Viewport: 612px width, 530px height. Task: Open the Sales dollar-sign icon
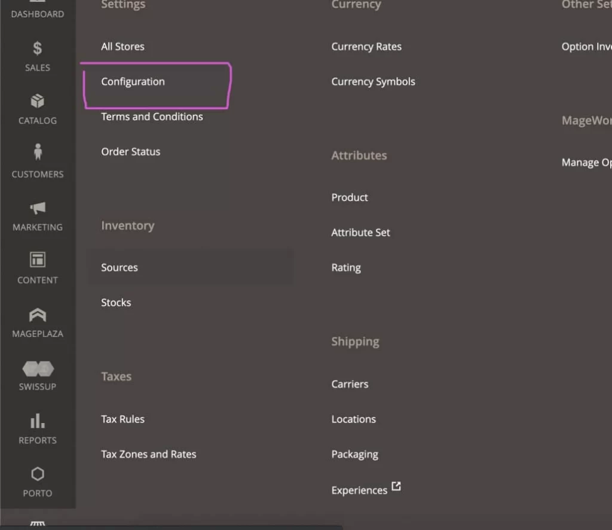tap(38, 48)
